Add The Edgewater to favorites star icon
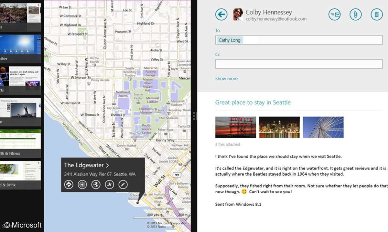Viewport: 388px width, 232px height. click(110, 185)
